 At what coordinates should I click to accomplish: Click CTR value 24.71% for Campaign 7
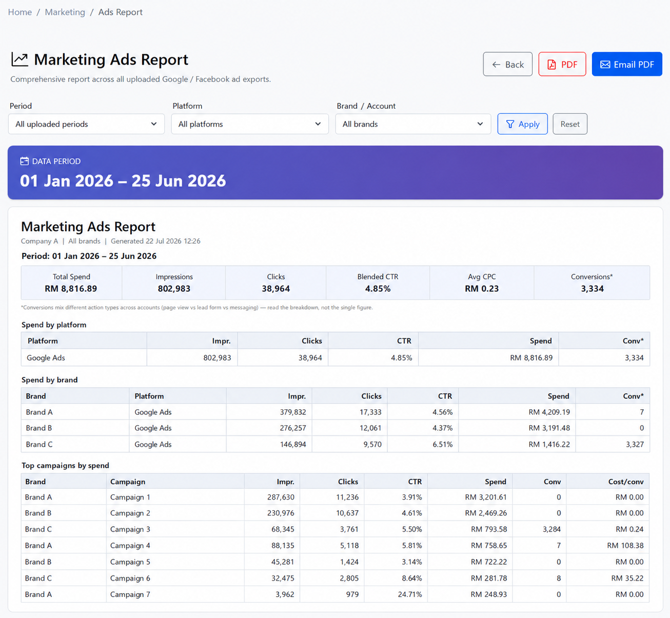[409, 594]
